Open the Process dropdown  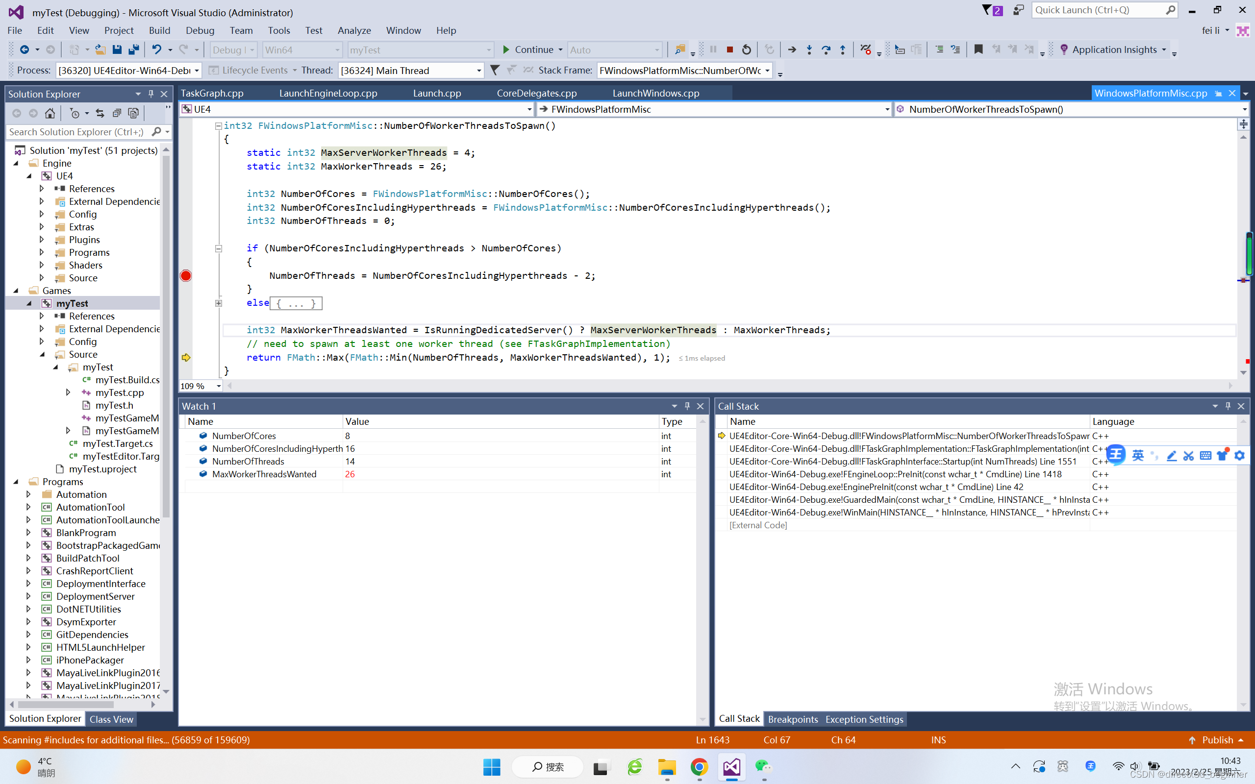tap(197, 71)
